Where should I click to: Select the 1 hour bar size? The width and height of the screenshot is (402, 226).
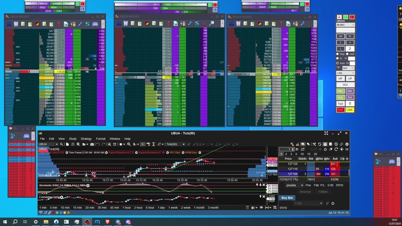click(x=127, y=207)
